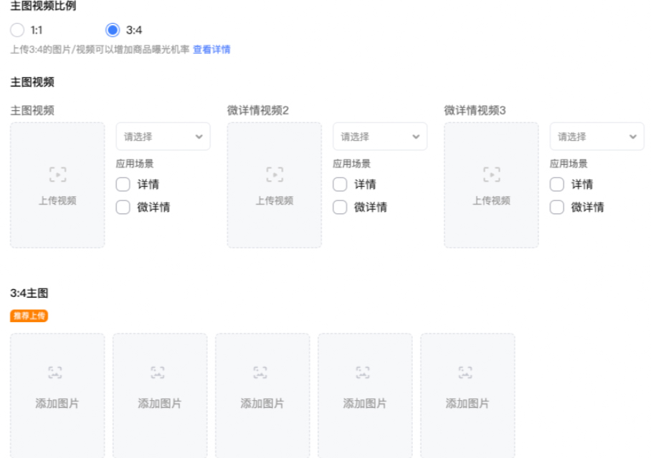
Task: Check 微详情 under 微详情视频3
Action: (x=557, y=207)
